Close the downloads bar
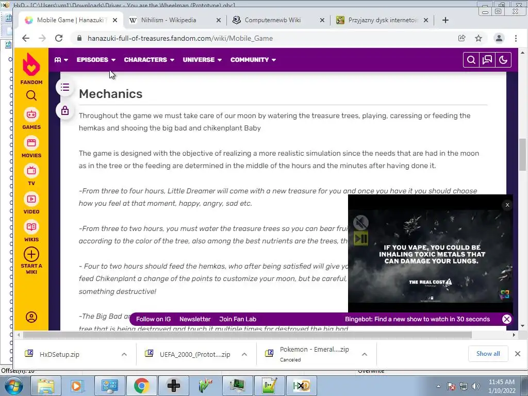528x396 pixels. tap(518, 354)
